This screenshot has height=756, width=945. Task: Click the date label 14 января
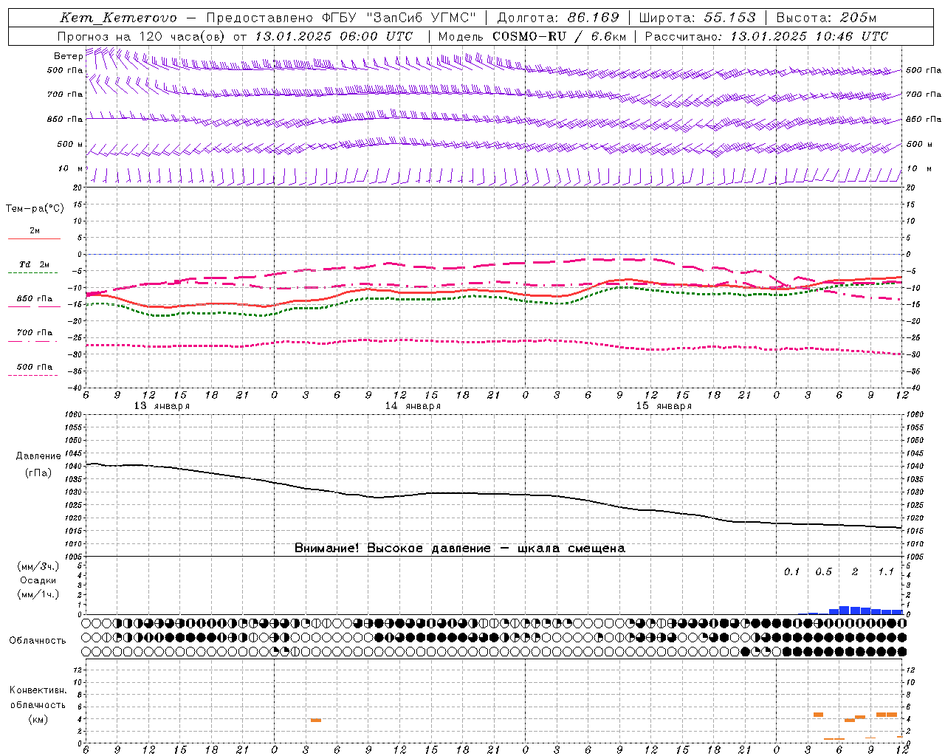click(x=413, y=406)
